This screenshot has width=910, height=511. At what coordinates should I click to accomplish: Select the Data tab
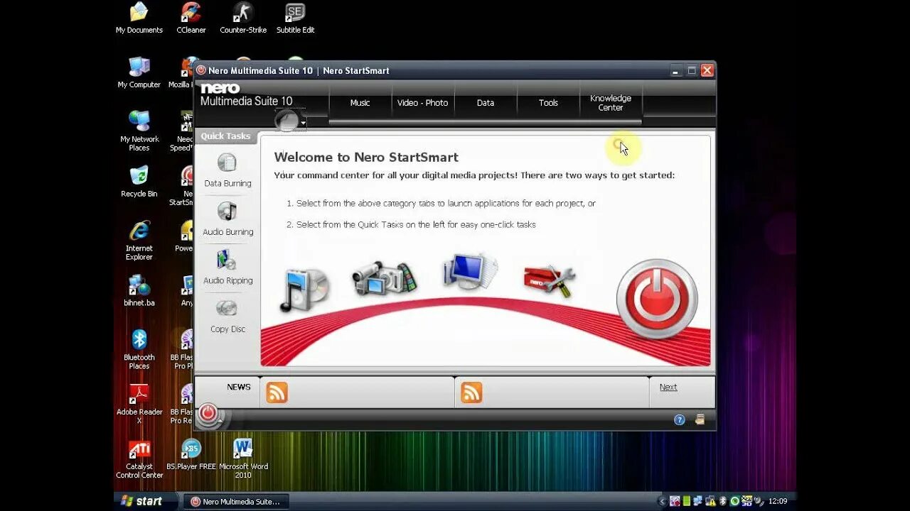tap(486, 103)
